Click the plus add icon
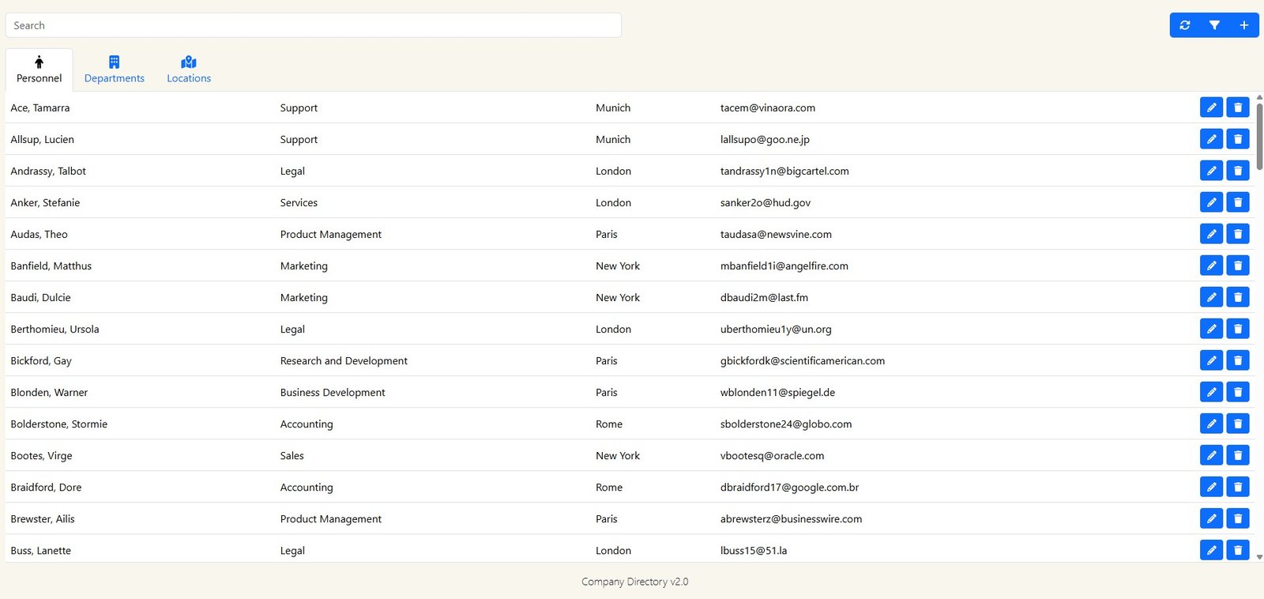 1243,25
